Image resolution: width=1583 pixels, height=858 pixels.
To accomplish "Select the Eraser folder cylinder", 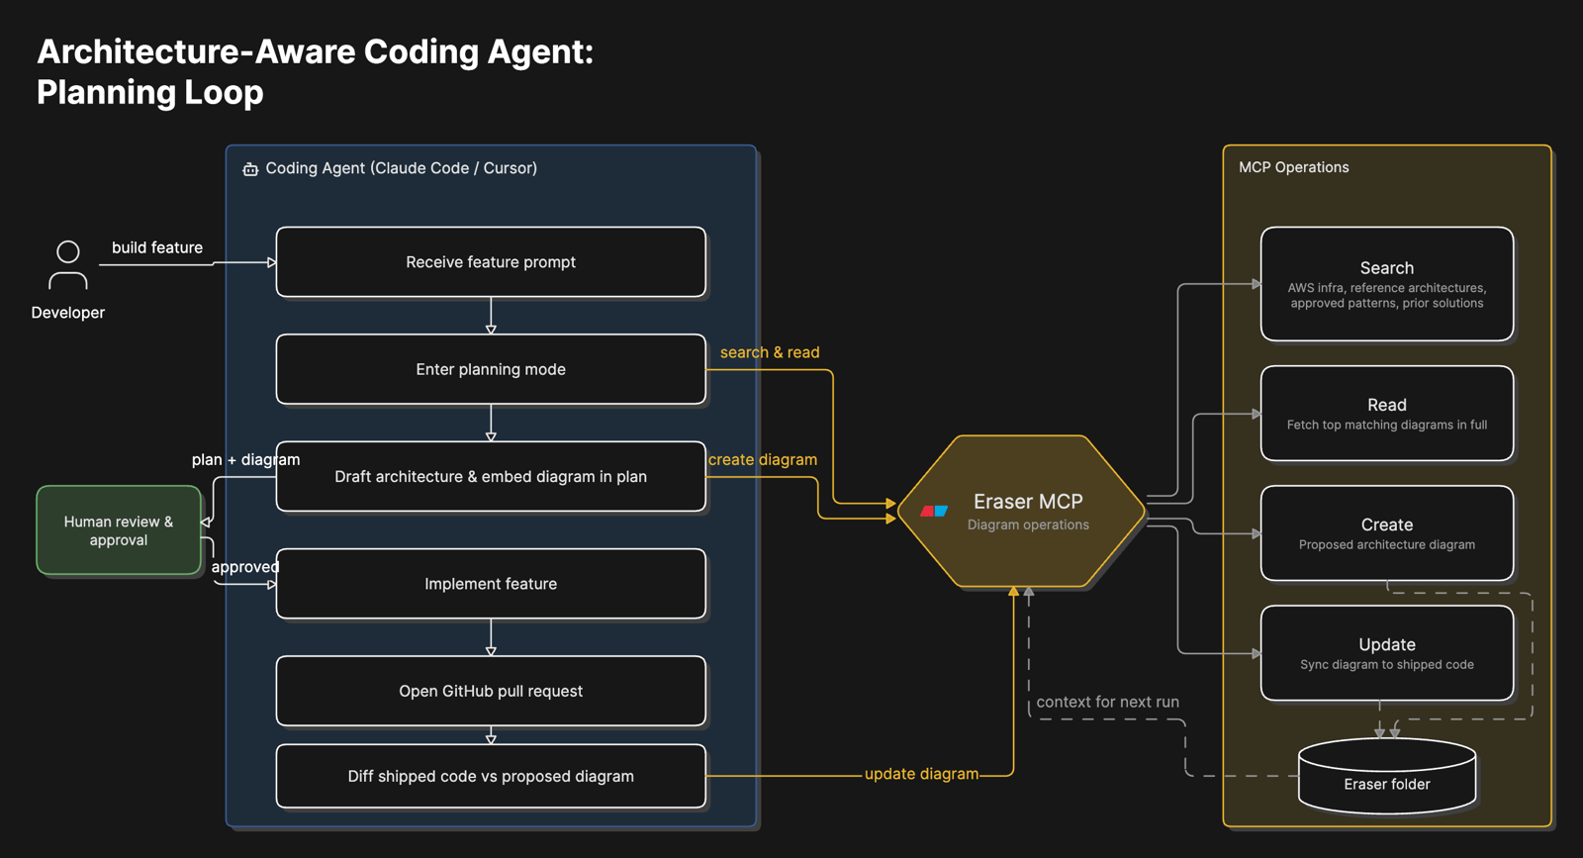I will (x=1387, y=776).
